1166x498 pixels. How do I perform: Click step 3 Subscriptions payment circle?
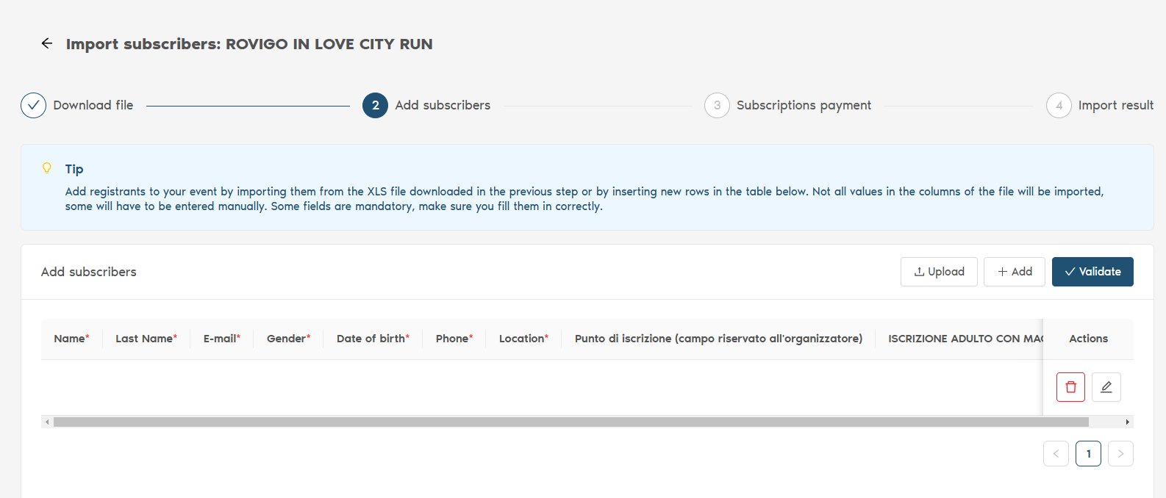717,105
